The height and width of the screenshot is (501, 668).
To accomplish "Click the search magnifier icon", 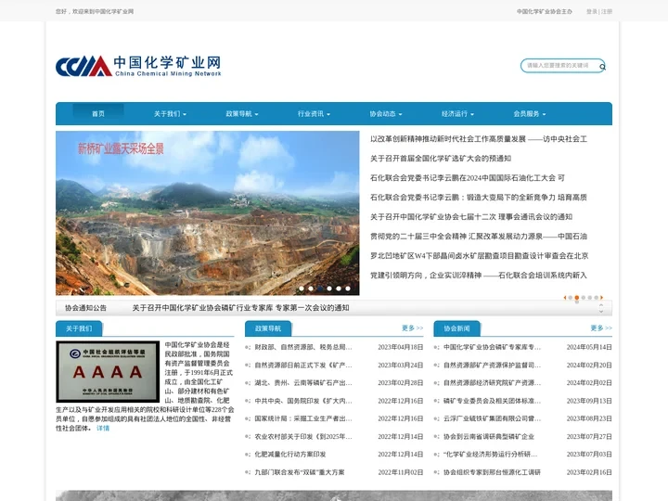I will pos(602,67).
